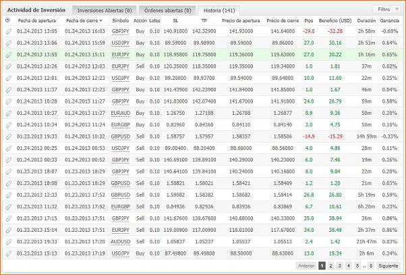Click the tag icon for GBPUSD trade opened 18:08

(9, 183)
